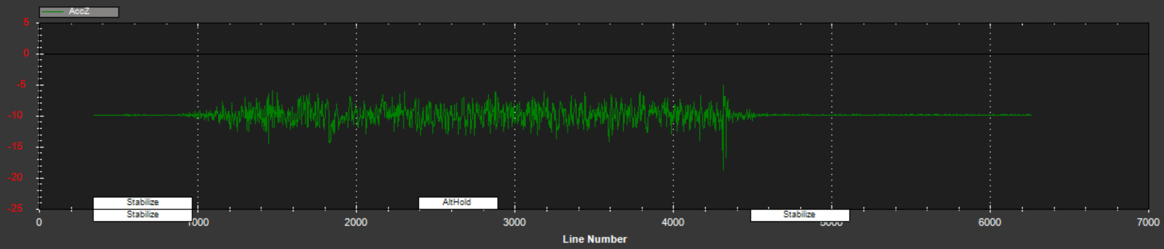The image size is (1164, 249).
Task: Click the AccZ legend entry
Action: pos(79,12)
